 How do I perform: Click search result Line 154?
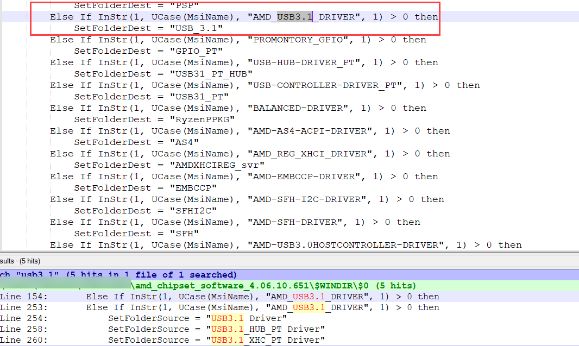289,297
